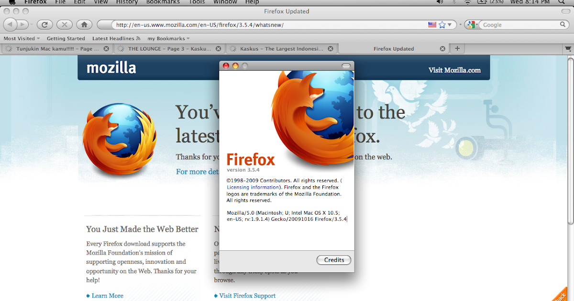Click the Firefox logo on the web page

tap(120, 139)
